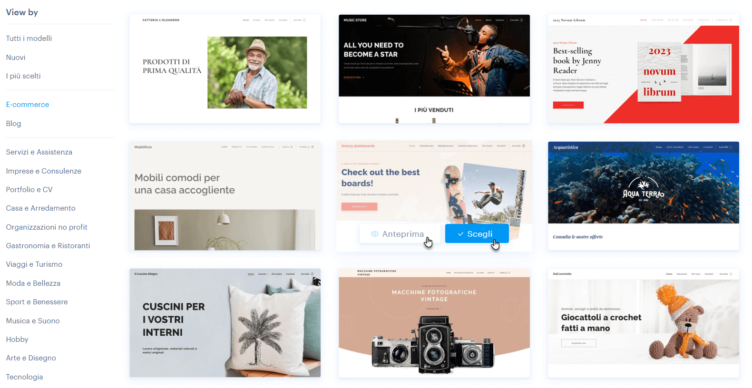The image size is (752, 388).
Task: Open Gastronomia e Ristoranti category
Action: [48, 246]
